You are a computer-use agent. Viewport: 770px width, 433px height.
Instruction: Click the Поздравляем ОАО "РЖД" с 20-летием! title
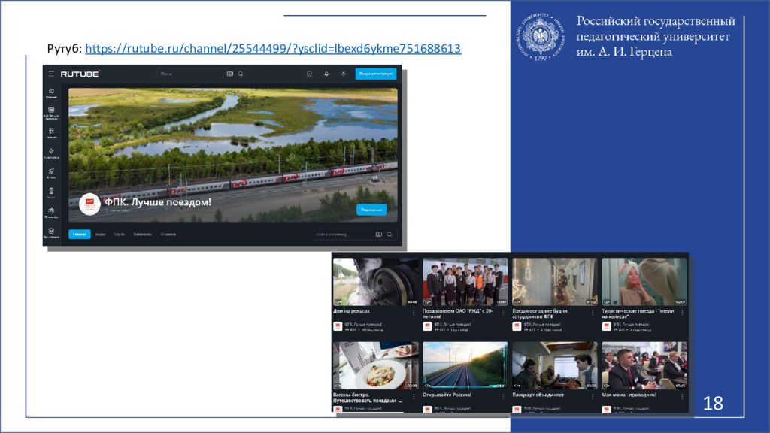click(x=458, y=313)
